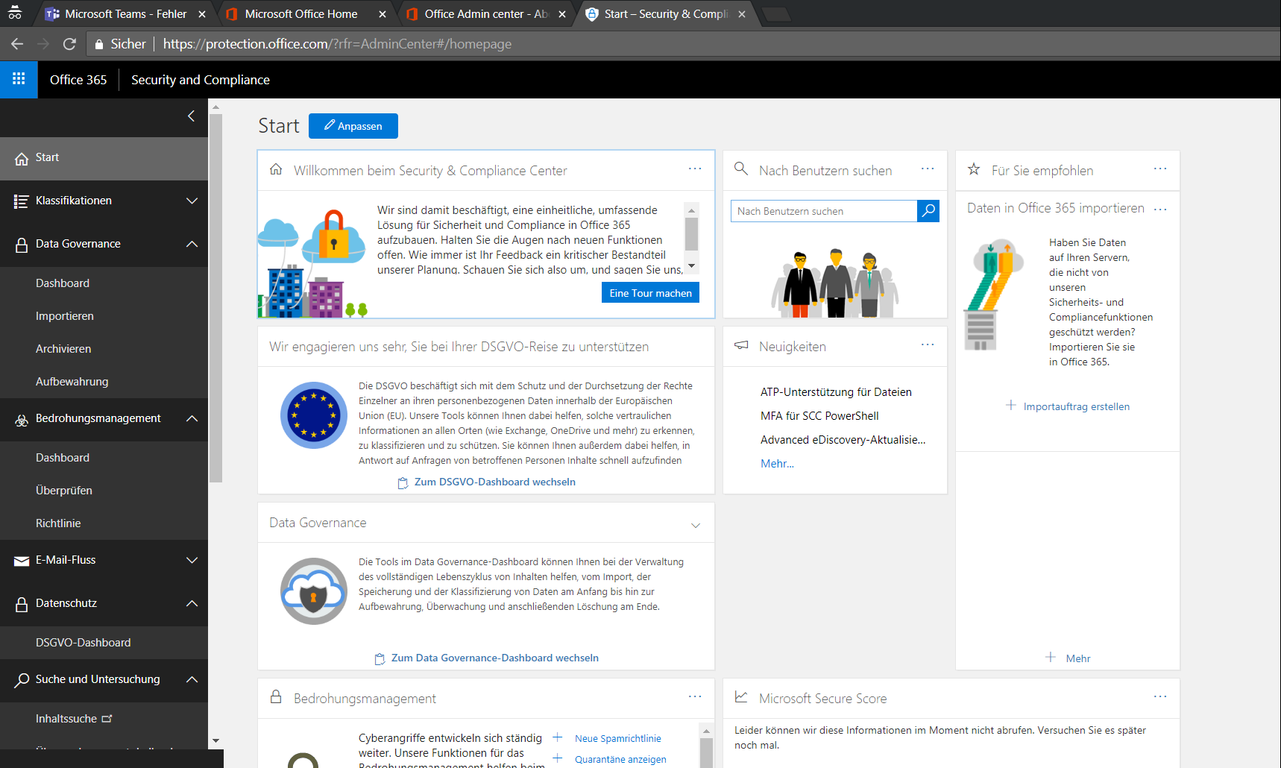Click the star icon on Für Sie empfohlen card
Viewport: 1281px width, 768px height.
974,169
